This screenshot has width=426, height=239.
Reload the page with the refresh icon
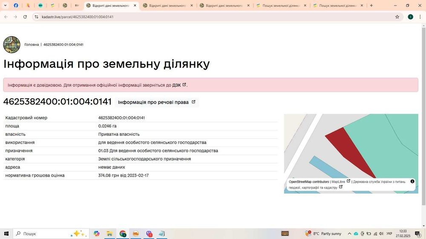25,17
